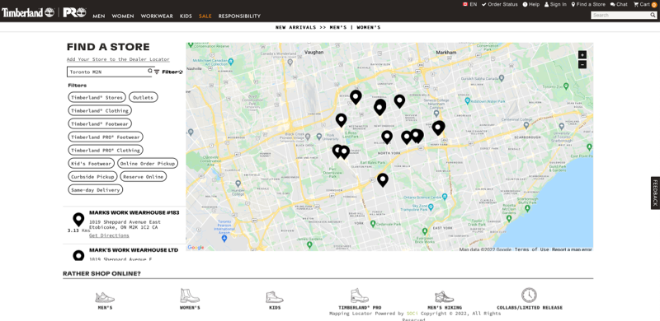This screenshot has width=660, height=321.
Task: Open the SALE menu item
Action: [205, 16]
